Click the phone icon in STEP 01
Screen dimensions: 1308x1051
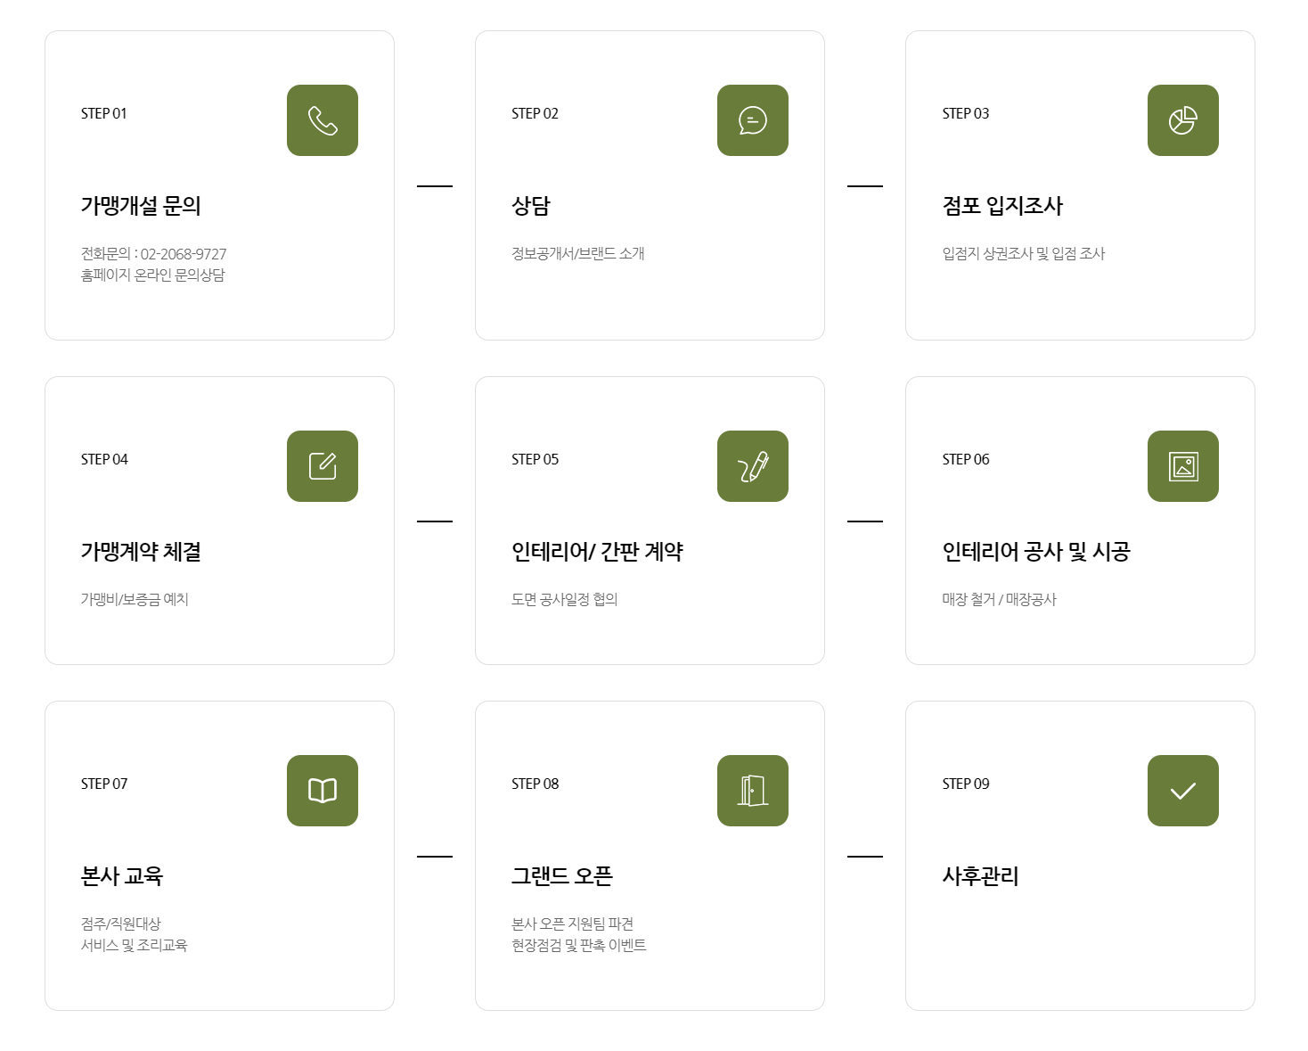pyautogui.click(x=323, y=120)
